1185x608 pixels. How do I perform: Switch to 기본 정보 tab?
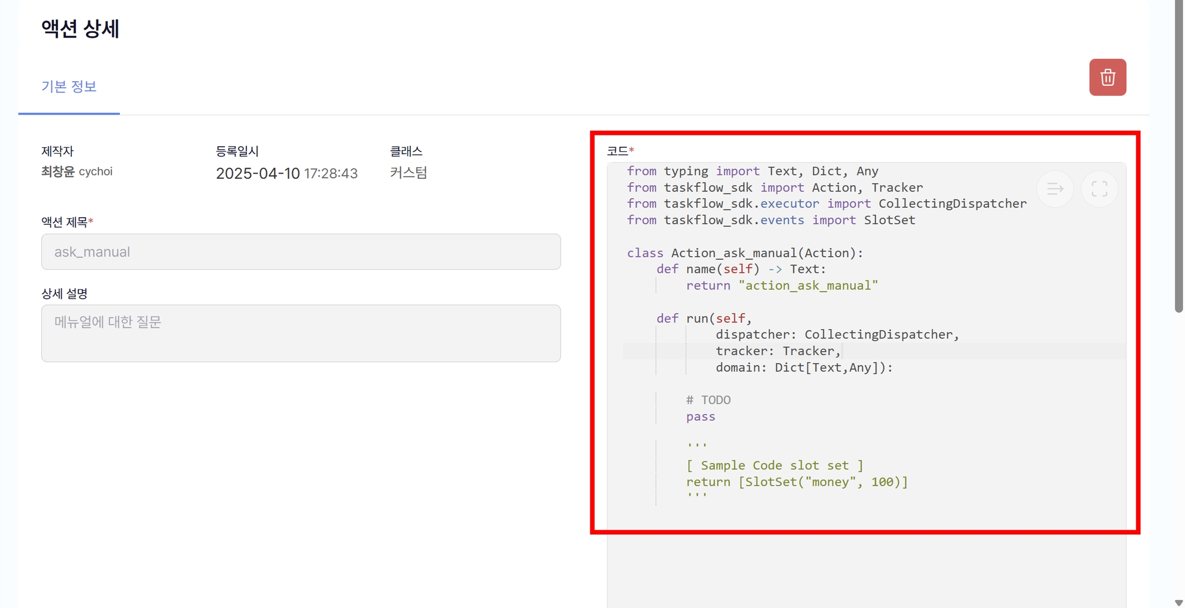click(x=69, y=86)
